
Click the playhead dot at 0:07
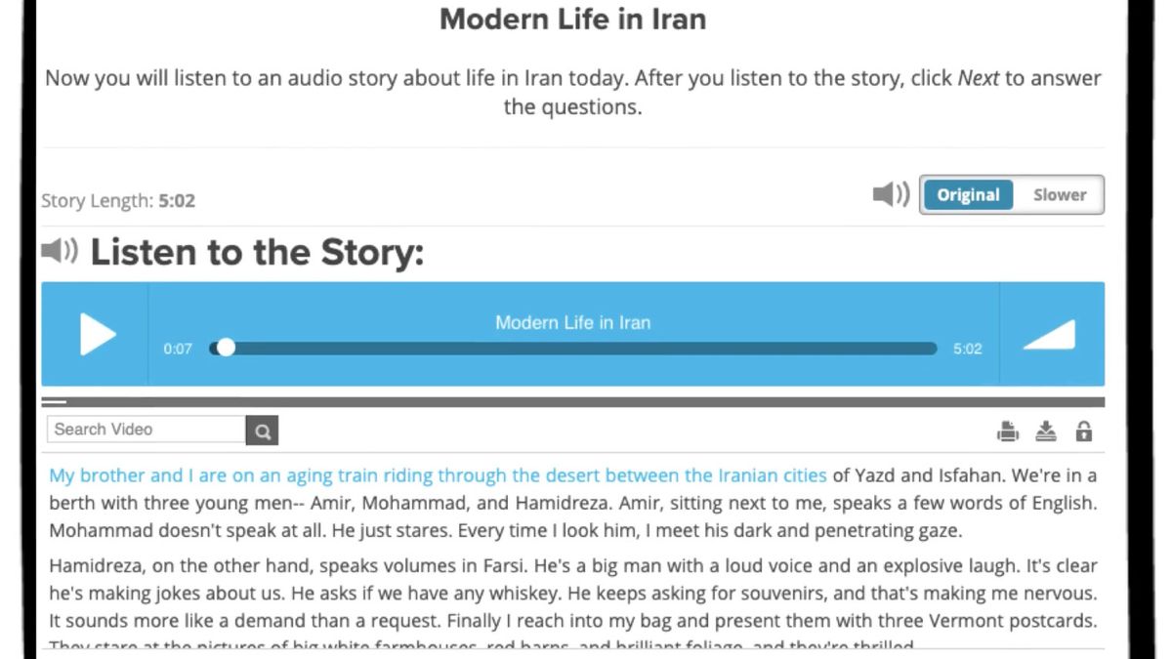226,348
